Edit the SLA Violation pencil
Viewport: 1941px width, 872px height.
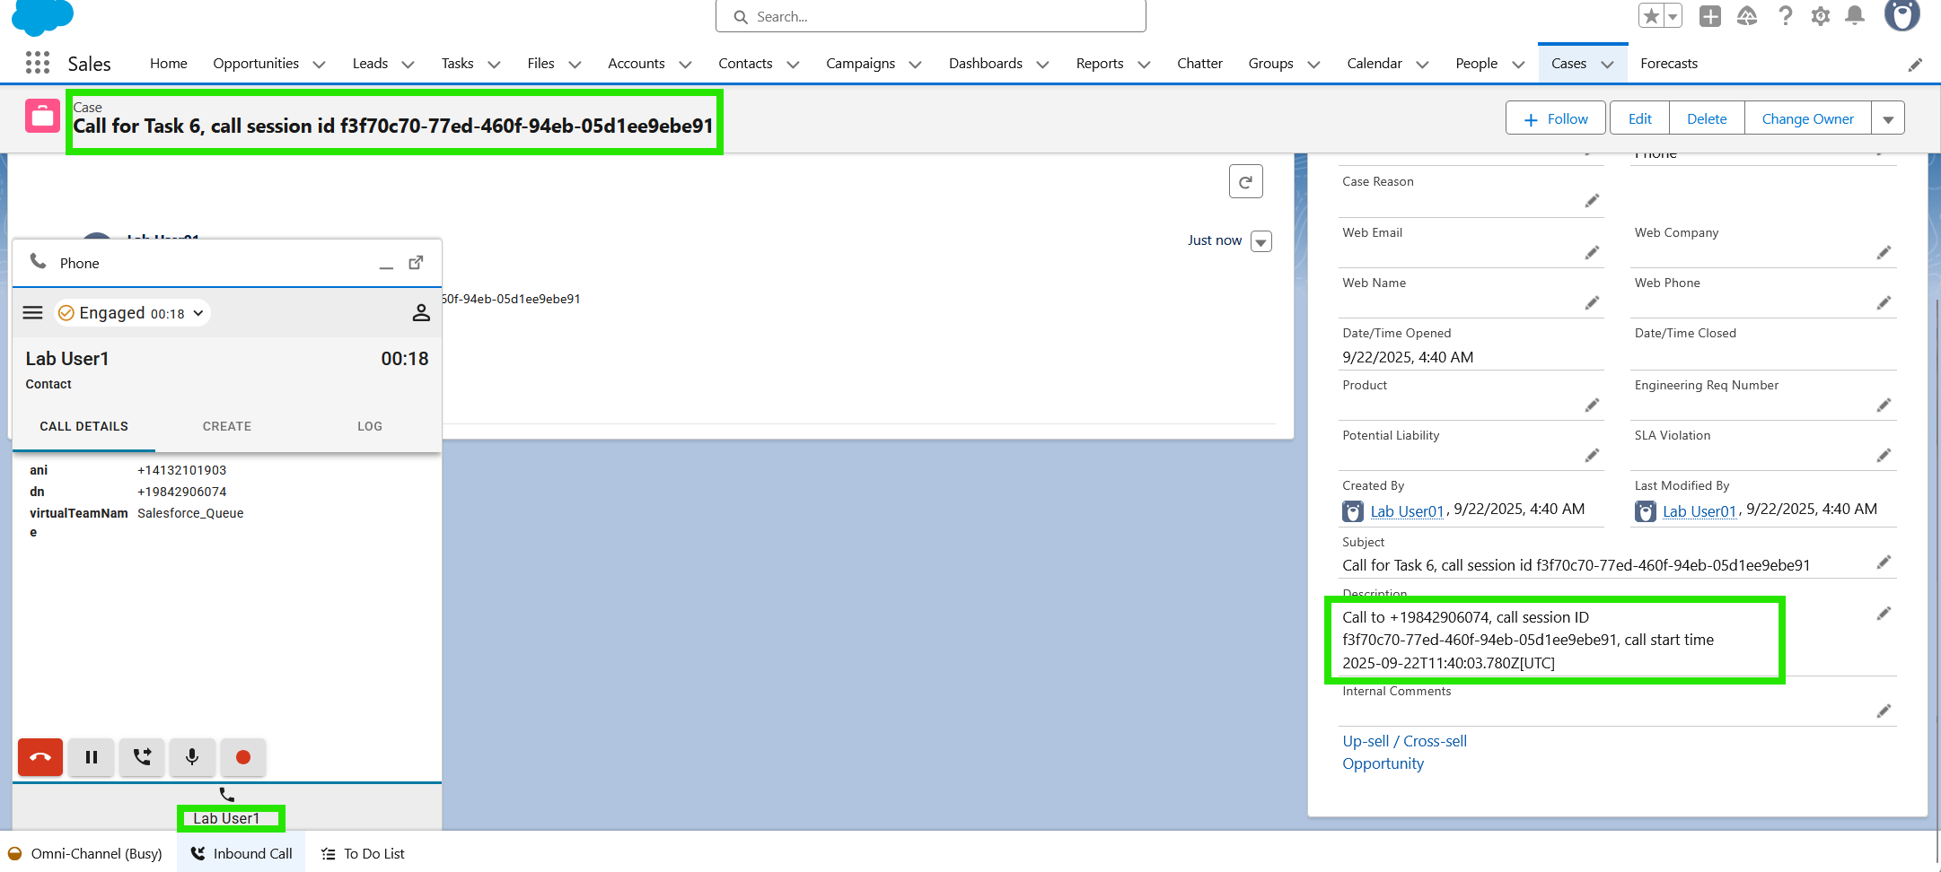[x=1884, y=456]
